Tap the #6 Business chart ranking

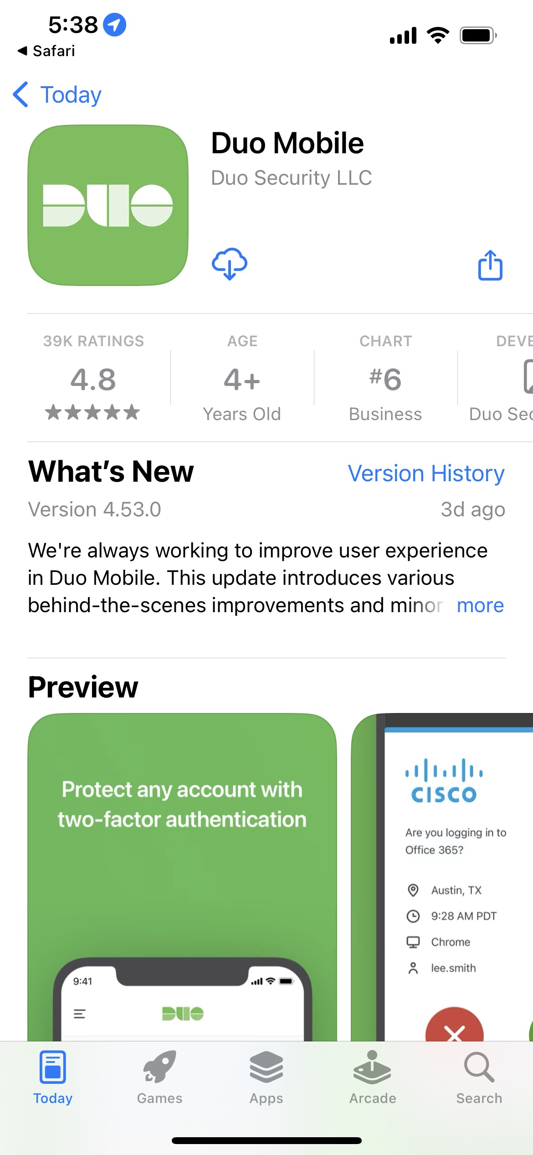coord(385,378)
